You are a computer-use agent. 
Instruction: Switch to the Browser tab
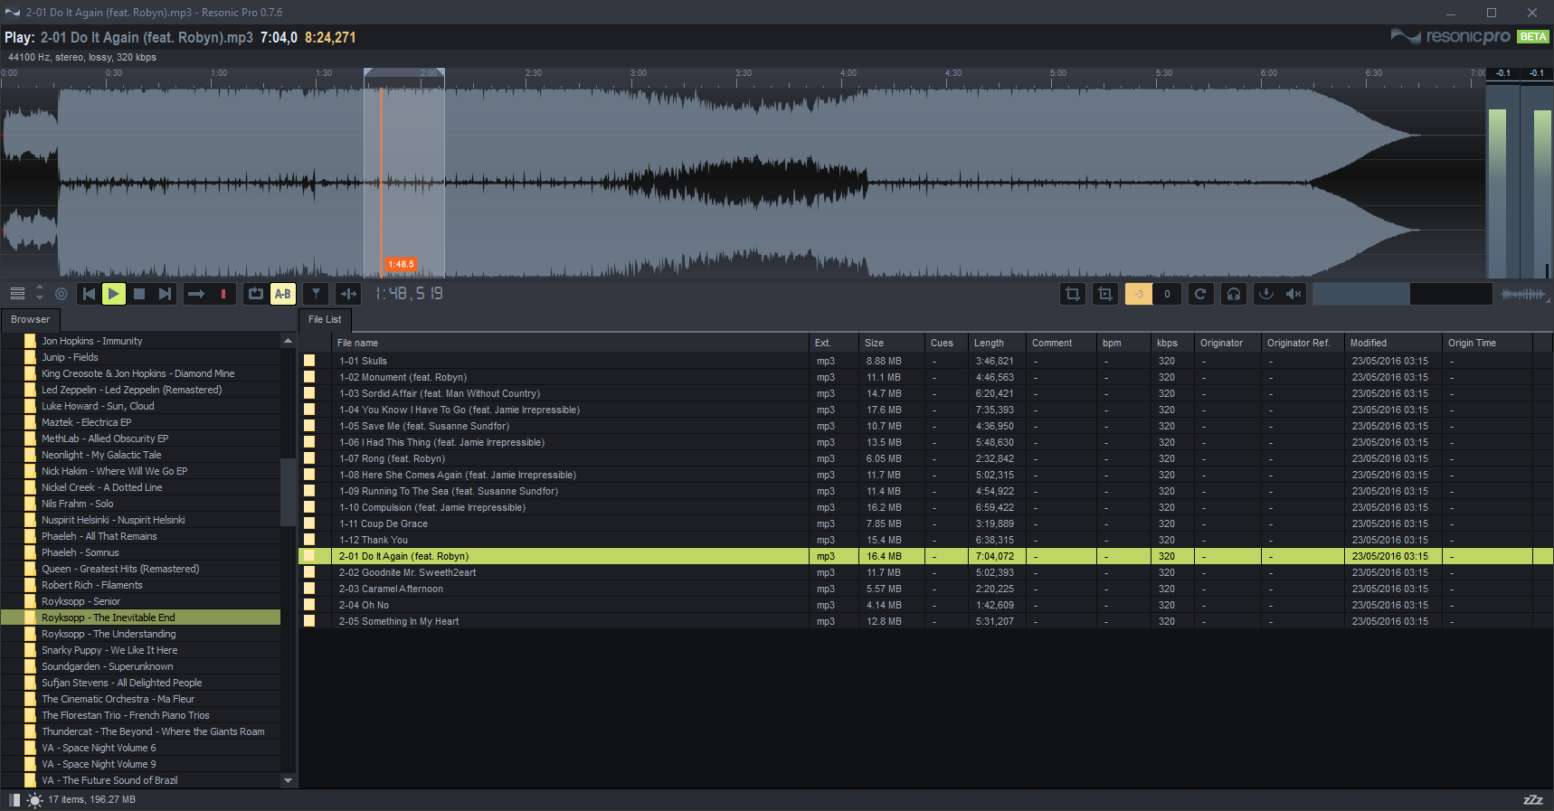31,319
